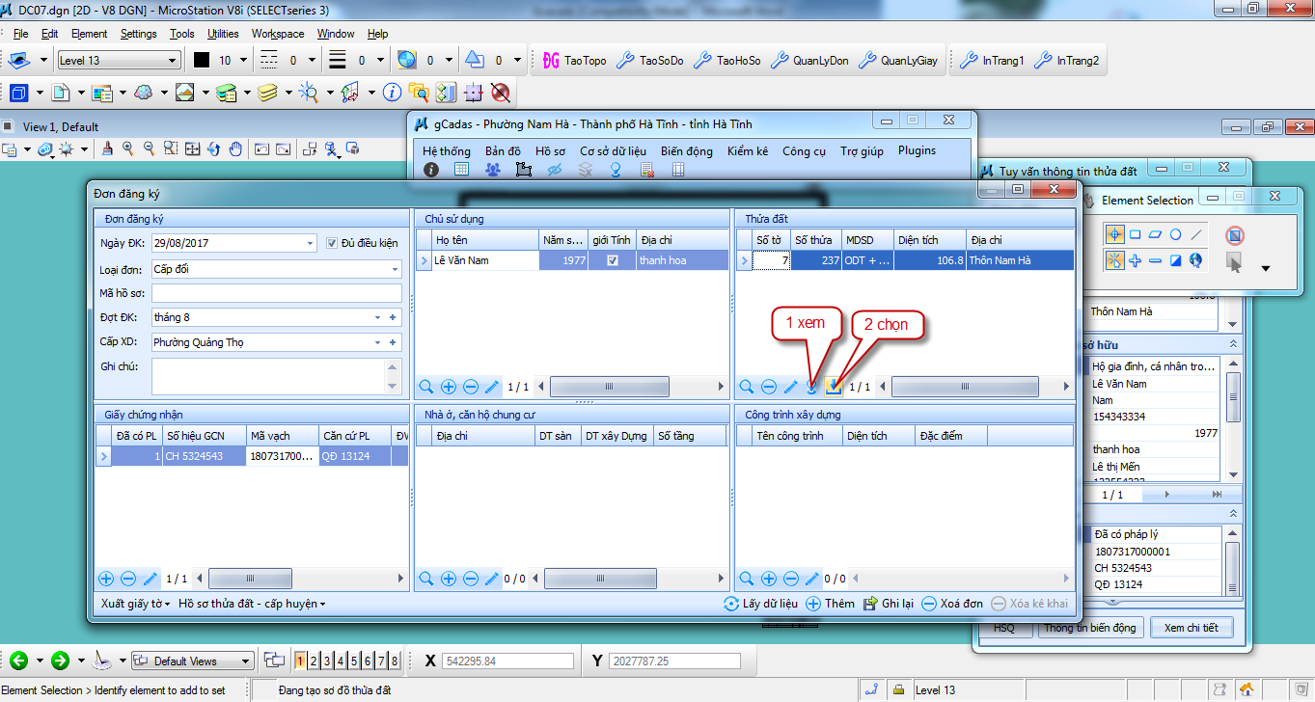Viewport: 1315px width, 702px height.
Task: Click the black active color swatch
Action: click(201, 61)
